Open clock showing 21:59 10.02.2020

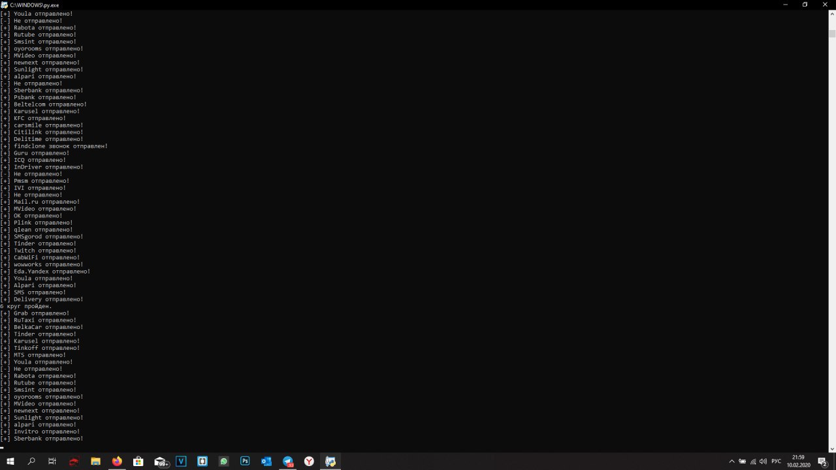[798, 462]
